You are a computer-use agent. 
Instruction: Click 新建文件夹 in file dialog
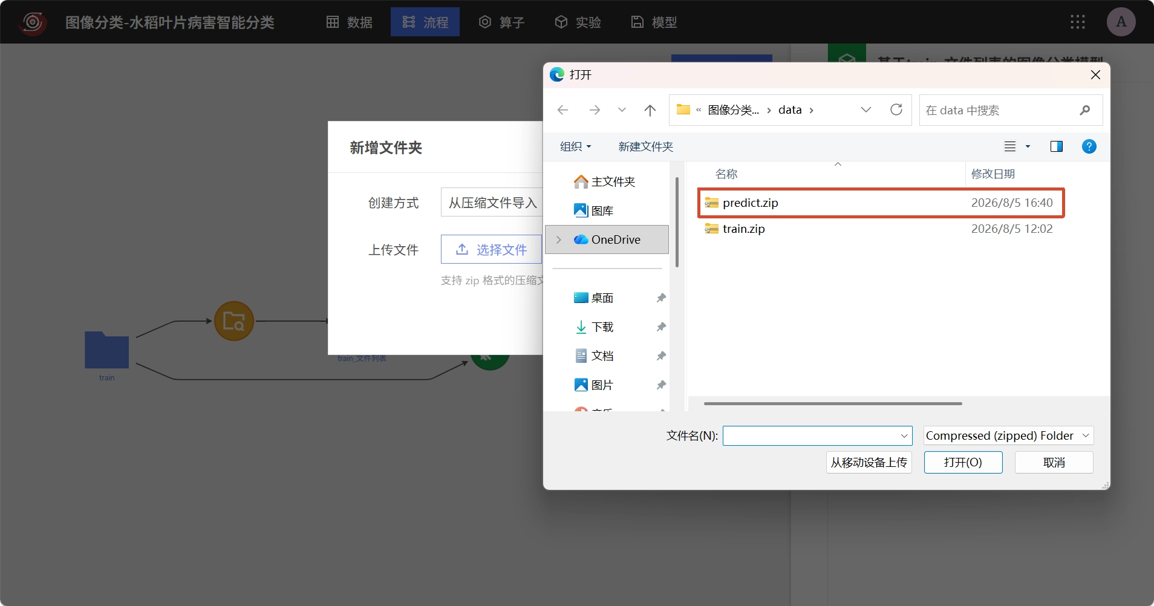click(645, 146)
